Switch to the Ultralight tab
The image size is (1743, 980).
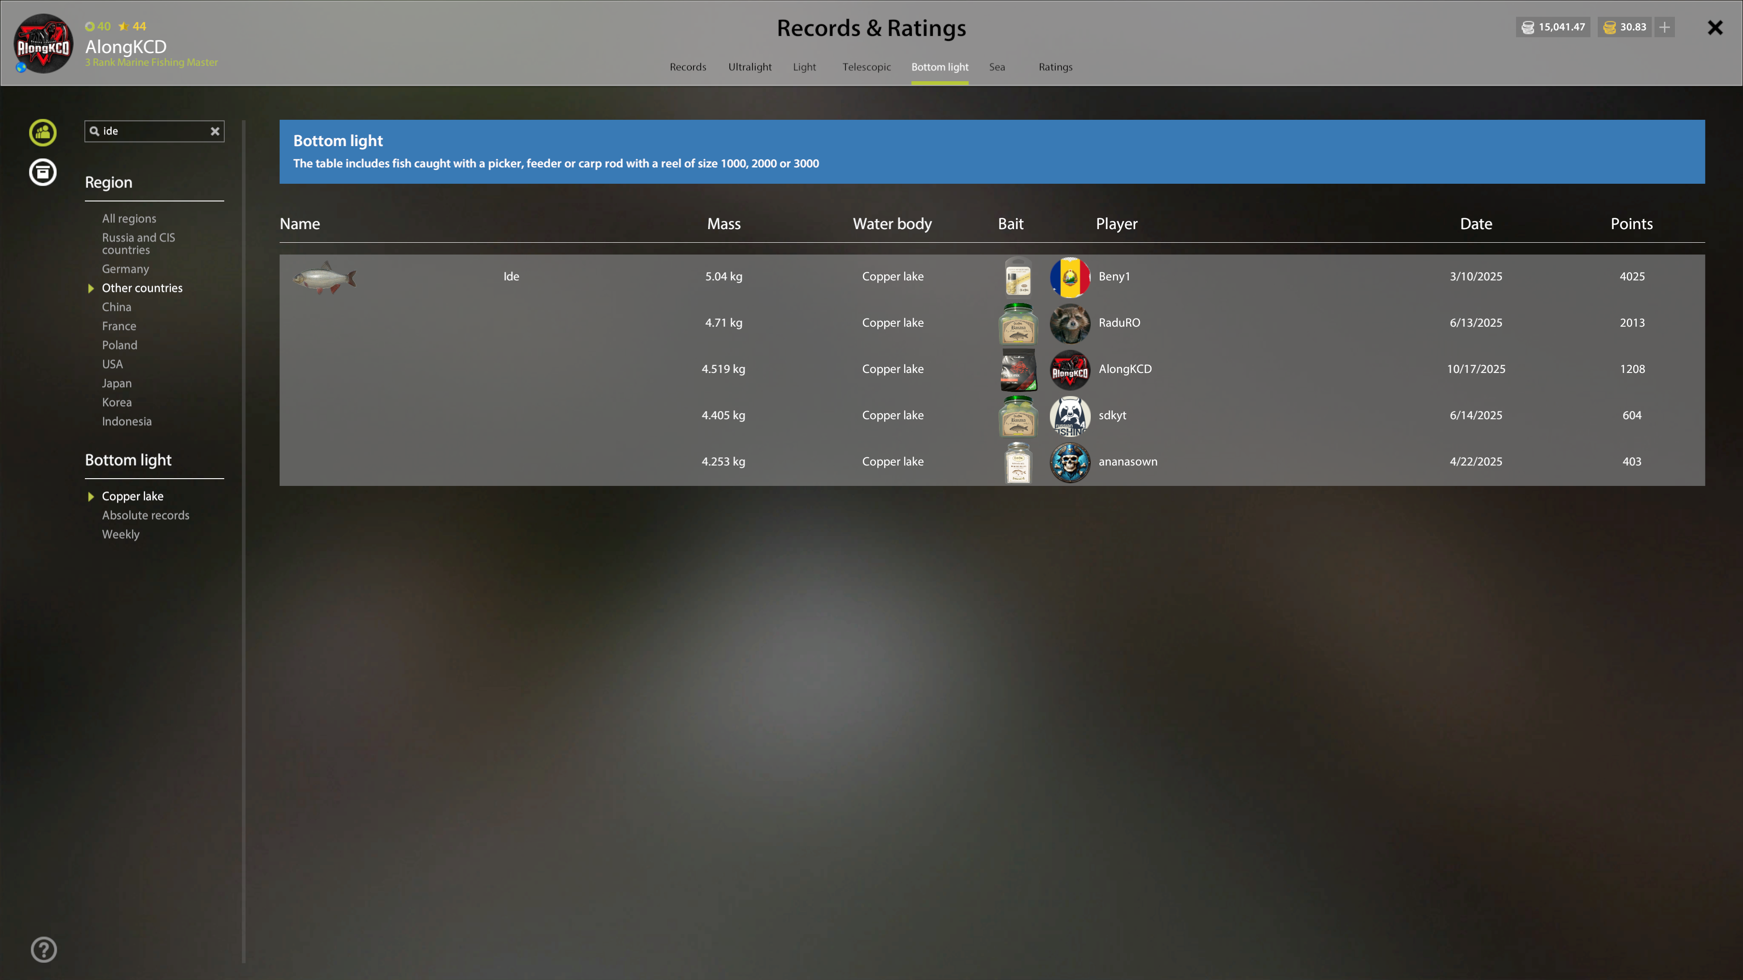tap(750, 67)
